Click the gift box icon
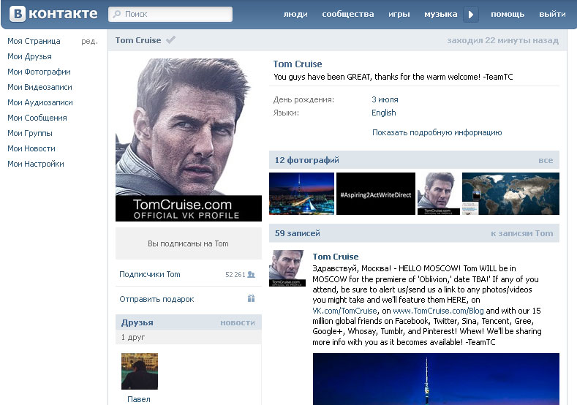The width and height of the screenshot is (577, 405). 251,298
